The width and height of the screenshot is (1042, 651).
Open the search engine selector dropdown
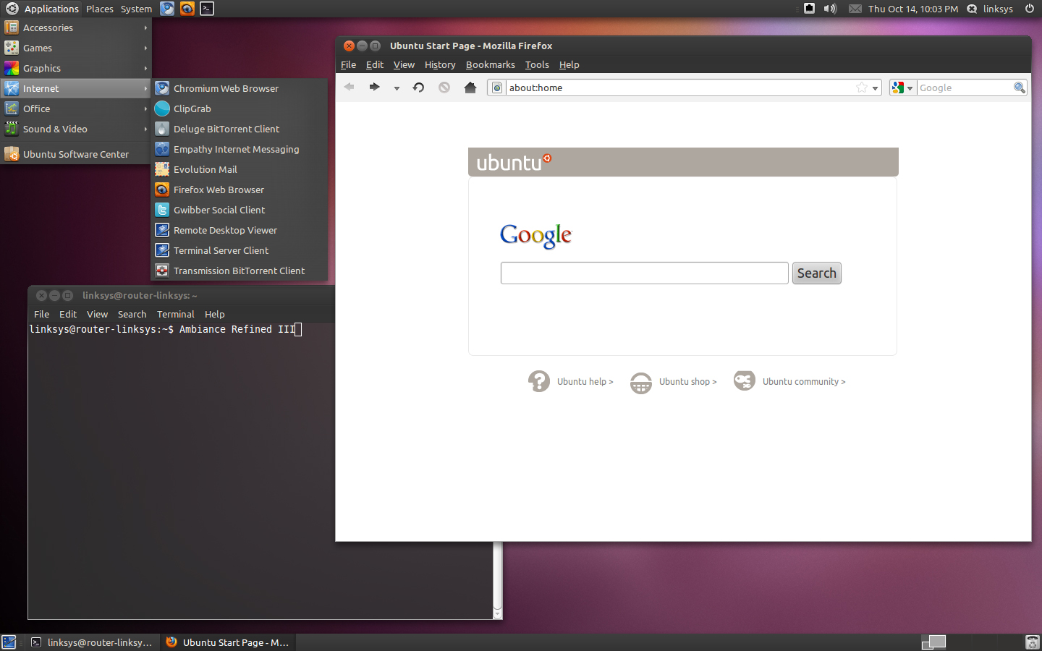pos(902,88)
